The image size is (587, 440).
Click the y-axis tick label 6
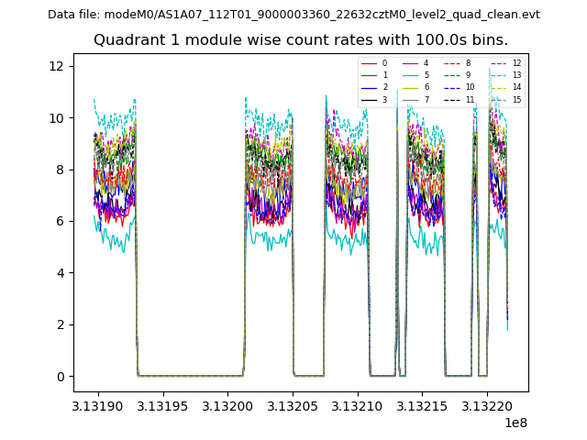coord(59,221)
